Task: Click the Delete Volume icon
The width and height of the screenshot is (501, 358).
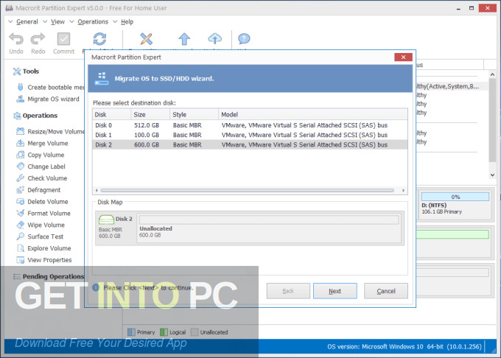Action: coord(21,202)
